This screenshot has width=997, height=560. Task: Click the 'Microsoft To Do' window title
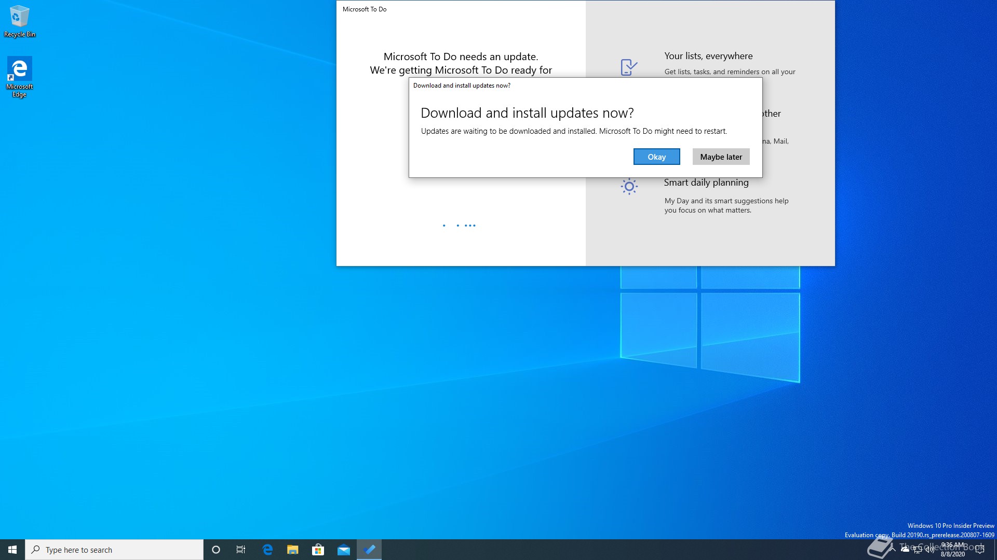(365, 9)
